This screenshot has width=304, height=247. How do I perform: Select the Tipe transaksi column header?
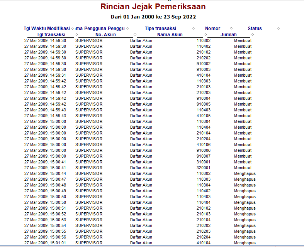161,29
